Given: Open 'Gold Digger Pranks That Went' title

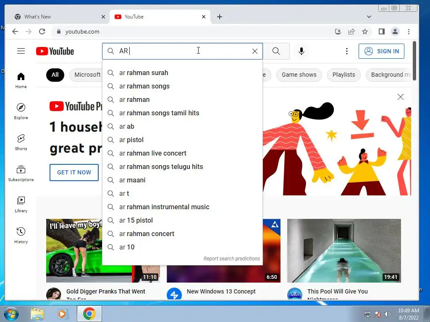Looking at the screenshot, I should [x=105, y=292].
